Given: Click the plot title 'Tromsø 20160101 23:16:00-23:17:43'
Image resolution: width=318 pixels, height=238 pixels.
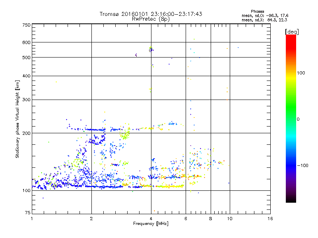Looking at the screenshot, I should click(x=151, y=14).
